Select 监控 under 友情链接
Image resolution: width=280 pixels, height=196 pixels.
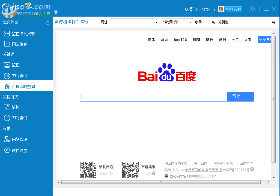pos(16,107)
